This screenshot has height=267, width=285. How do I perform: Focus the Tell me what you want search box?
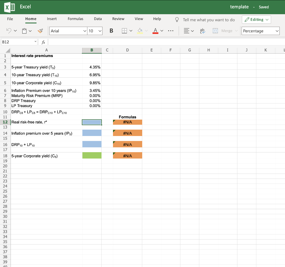click(209, 20)
